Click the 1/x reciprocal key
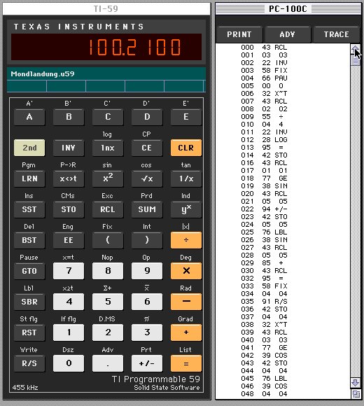The width and height of the screenshot is (364, 406). pyautogui.click(x=186, y=178)
